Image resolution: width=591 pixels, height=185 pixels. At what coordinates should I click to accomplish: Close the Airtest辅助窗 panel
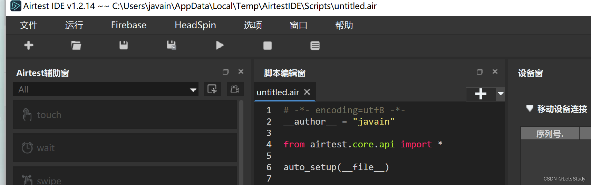click(x=241, y=71)
